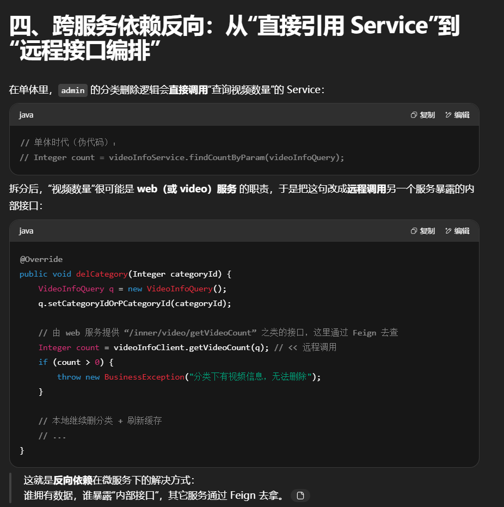This screenshot has height=507, width=504.
Task: Click the bold text '反向依赖' in the quote
Action: tap(72, 480)
